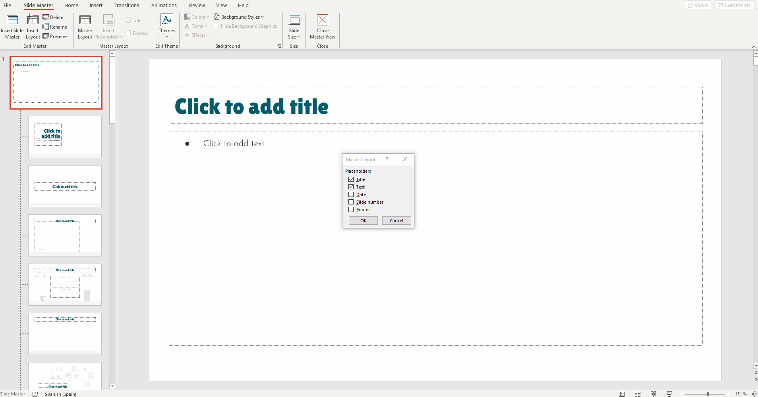Click the zoom slider in status bar

pyautogui.click(x=708, y=394)
